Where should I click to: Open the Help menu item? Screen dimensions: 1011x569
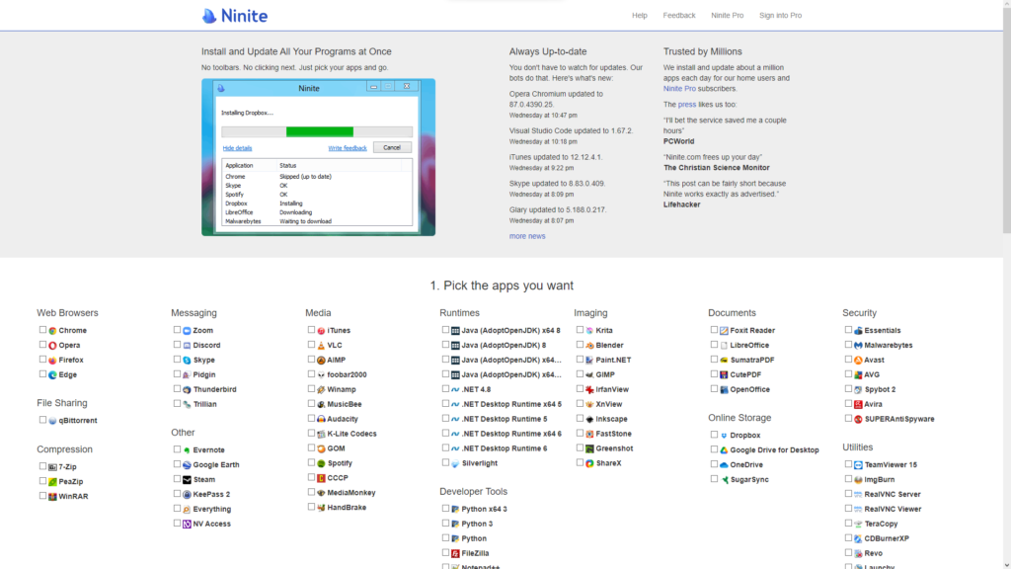click(x=640, y=16)
